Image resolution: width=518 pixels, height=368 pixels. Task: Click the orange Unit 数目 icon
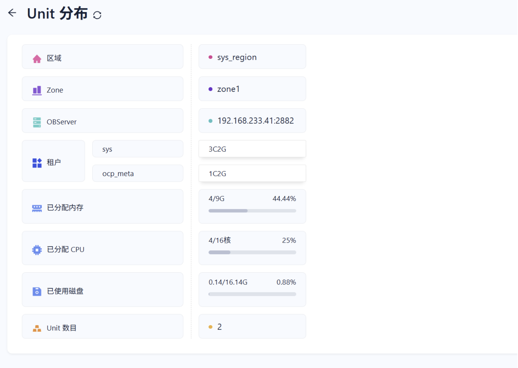pyautogui.click(x=37, y=328)
